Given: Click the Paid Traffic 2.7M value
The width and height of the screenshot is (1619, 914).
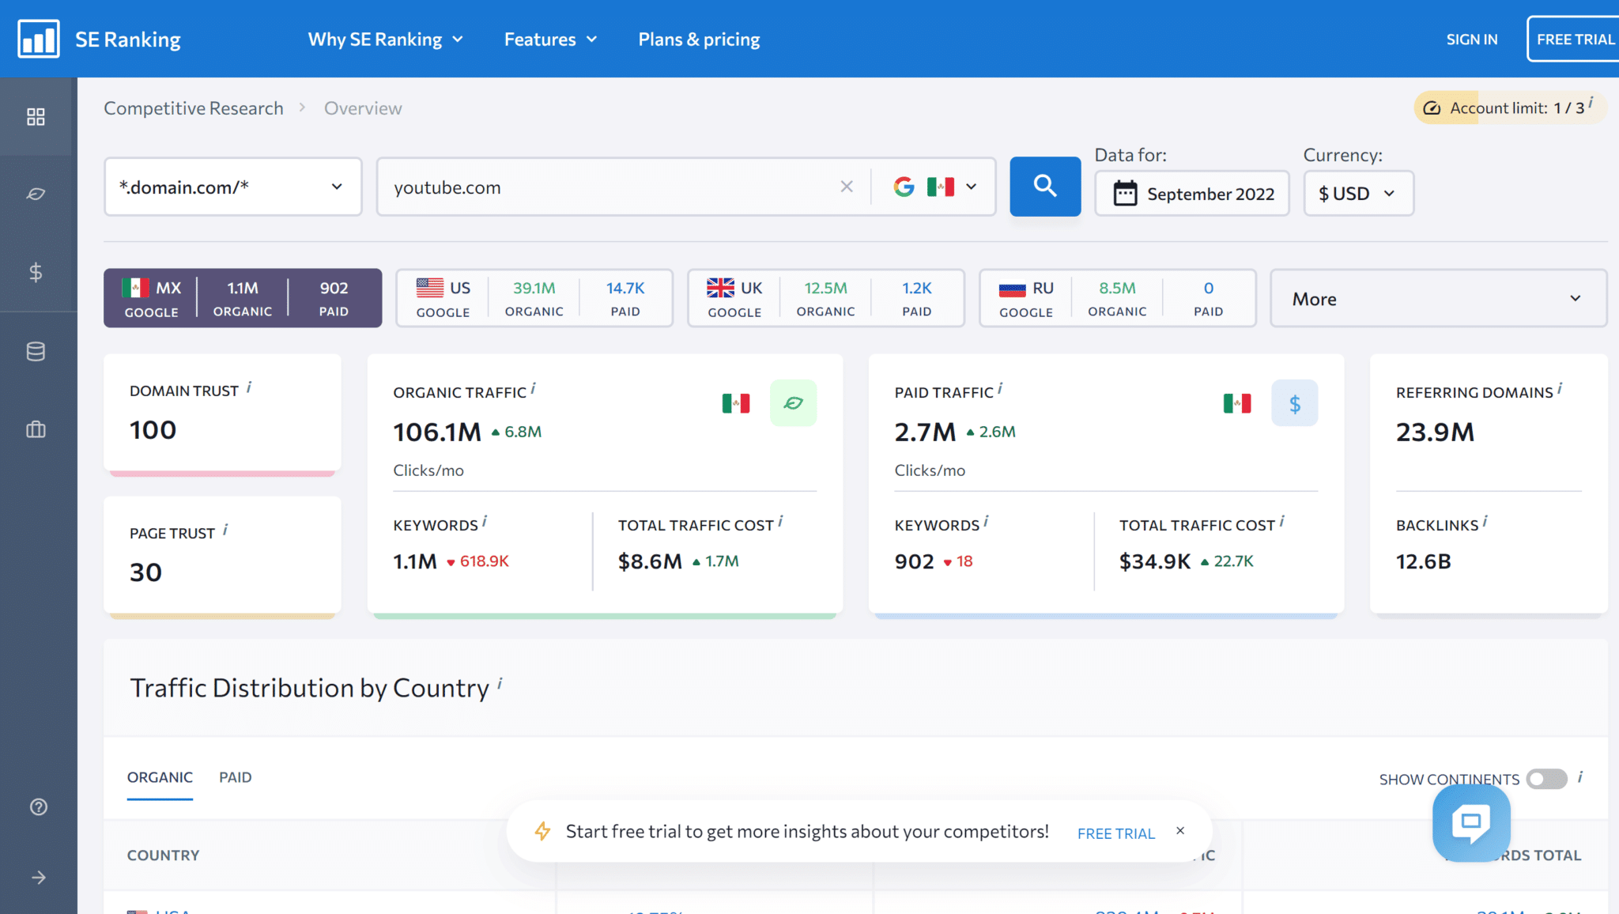Looking at the screenshot, I should (x=925, y=432).
